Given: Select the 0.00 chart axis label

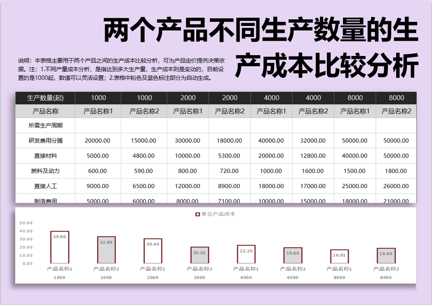Looking at the screenshot, I should click(28, 263).
